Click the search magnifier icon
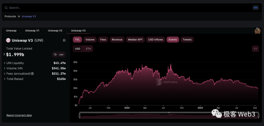 [x=6, y=8]
